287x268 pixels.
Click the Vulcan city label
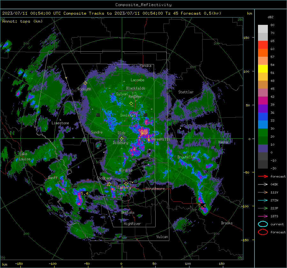pos(162,237)
